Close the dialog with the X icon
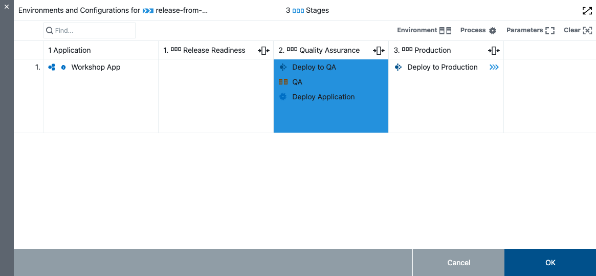This screenshot has height=276, width=596. (7, 7)
